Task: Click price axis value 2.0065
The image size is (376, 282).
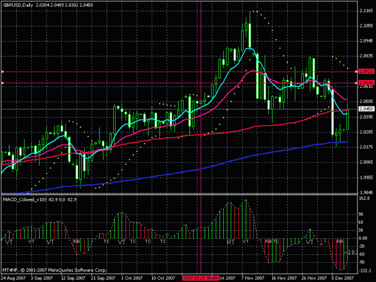Action: (x=366, y=162)
